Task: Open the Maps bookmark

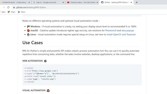Action: coord(11,12)
